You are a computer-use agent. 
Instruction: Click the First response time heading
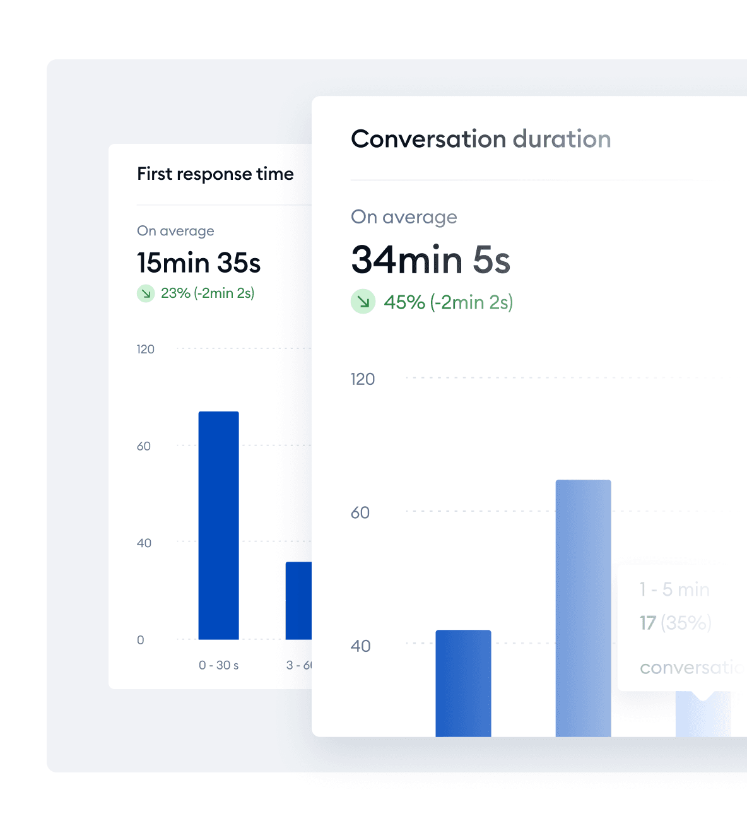(215, 174)
